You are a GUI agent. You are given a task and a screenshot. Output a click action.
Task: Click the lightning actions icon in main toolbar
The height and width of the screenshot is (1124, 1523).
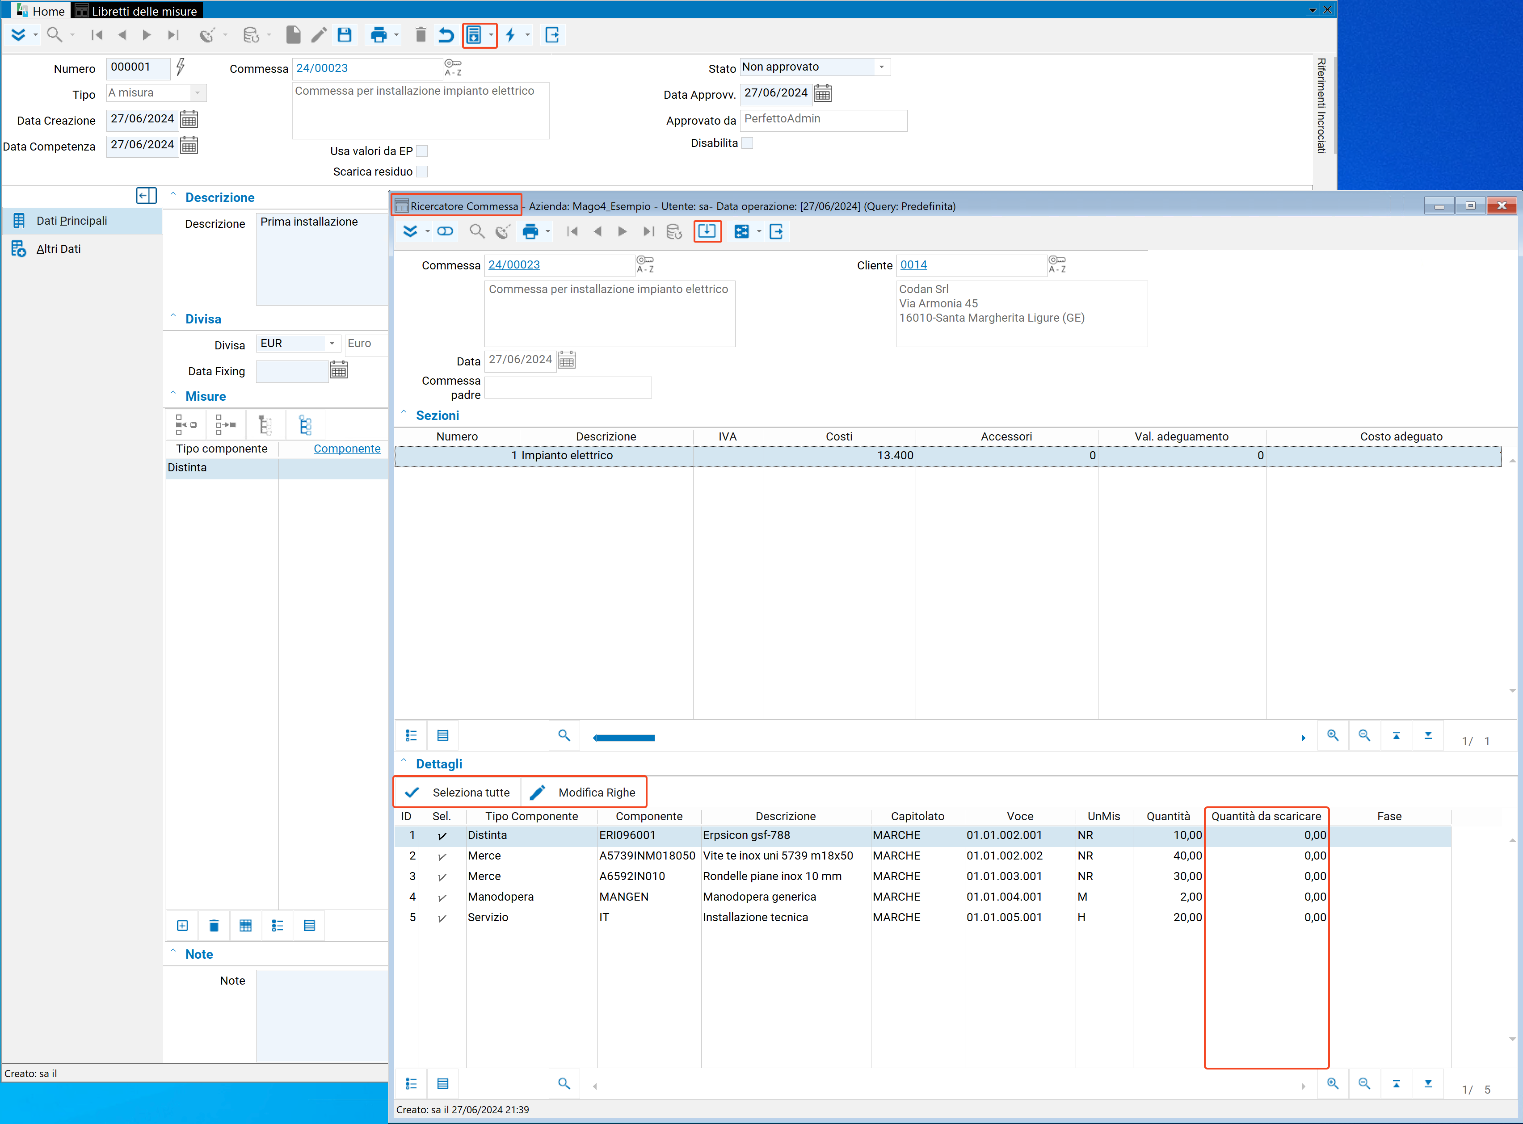point(510,35)
